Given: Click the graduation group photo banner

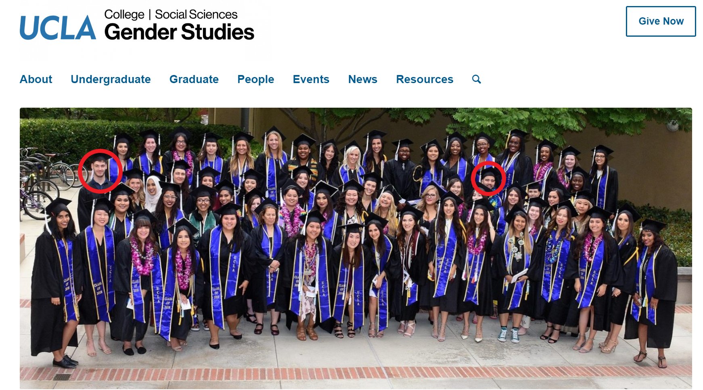Looking at the screenshot, I should (356, 248).
